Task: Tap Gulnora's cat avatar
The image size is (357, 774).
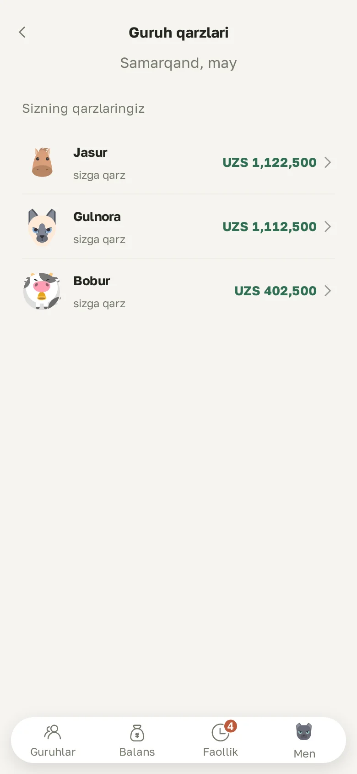Action: coord(42,227)
